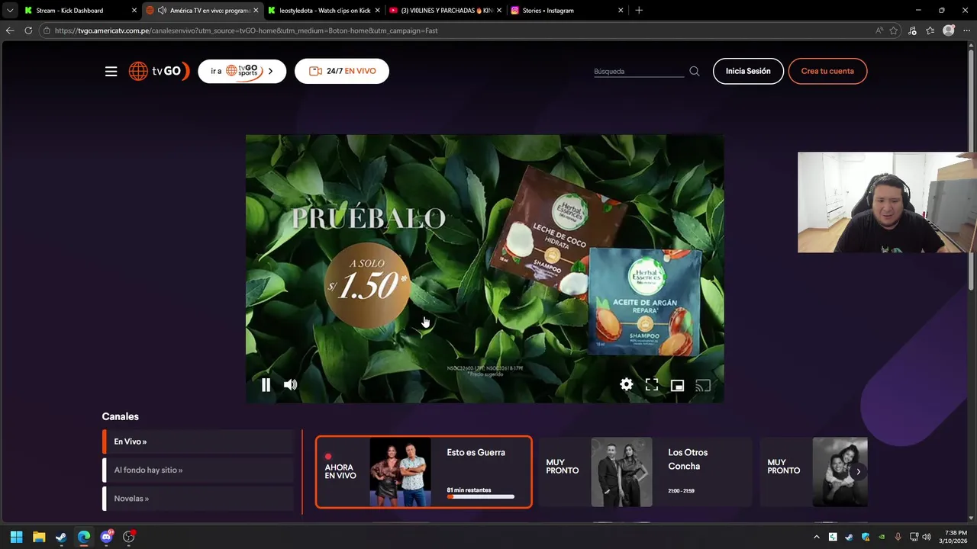Open Esto es Guerra live card
Screen dimensions: 977x549
coord(424,471)
